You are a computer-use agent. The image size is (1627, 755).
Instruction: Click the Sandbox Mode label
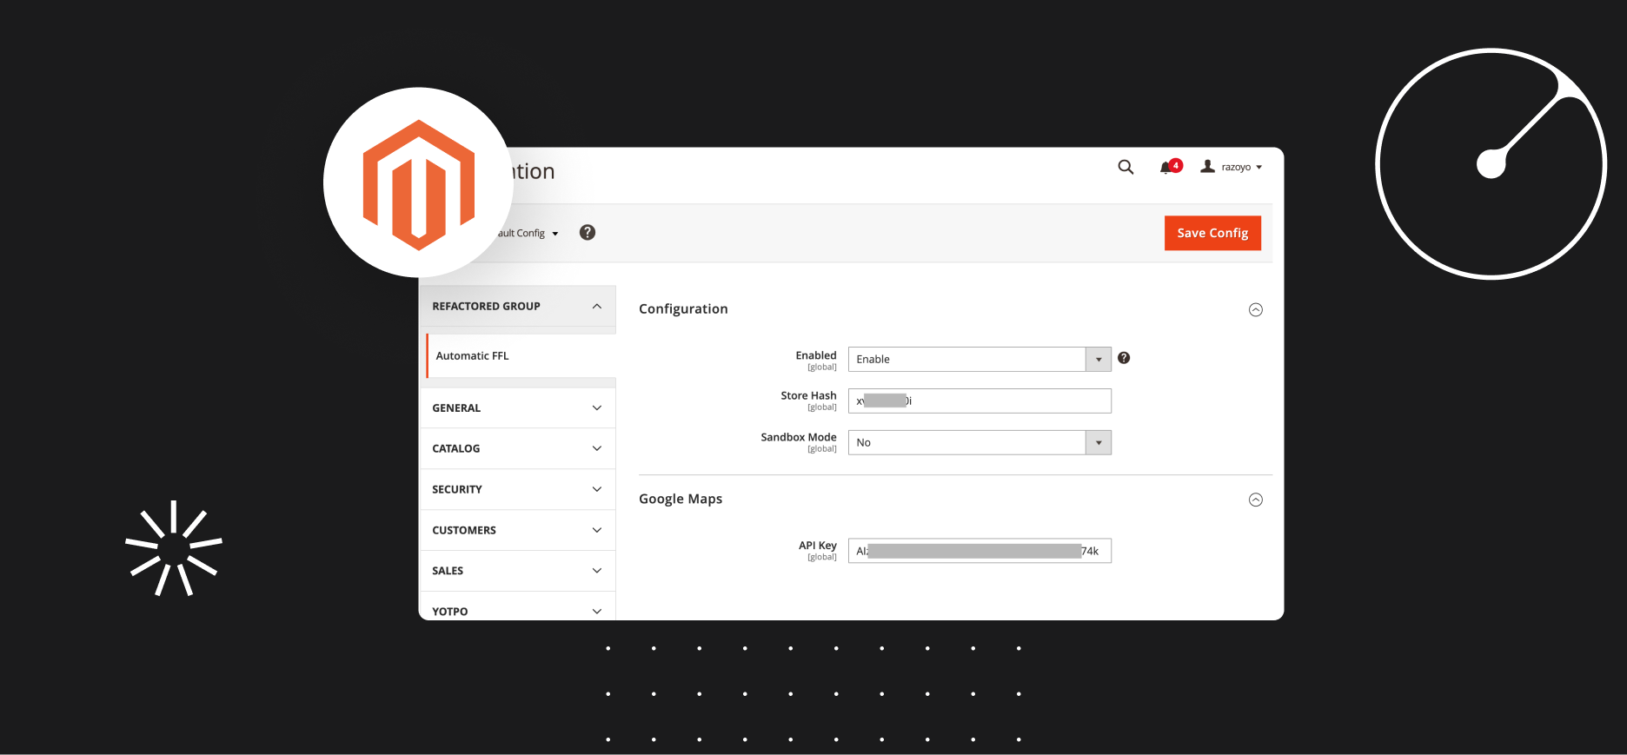[798, 437]
